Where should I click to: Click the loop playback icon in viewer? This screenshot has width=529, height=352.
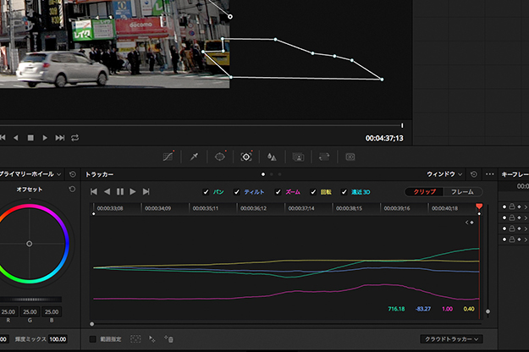point(75,137)
